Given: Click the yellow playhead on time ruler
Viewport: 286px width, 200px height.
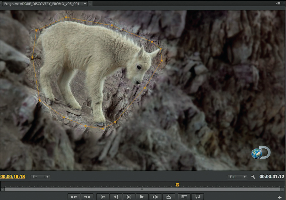Looking at the screenshot, I should point(177,185).
